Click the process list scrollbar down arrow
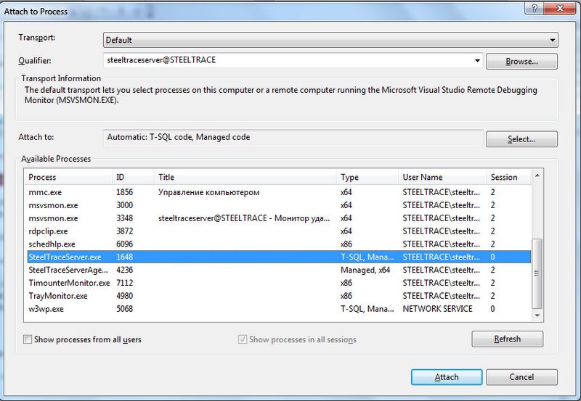581x401 pixels. [537, 315]
